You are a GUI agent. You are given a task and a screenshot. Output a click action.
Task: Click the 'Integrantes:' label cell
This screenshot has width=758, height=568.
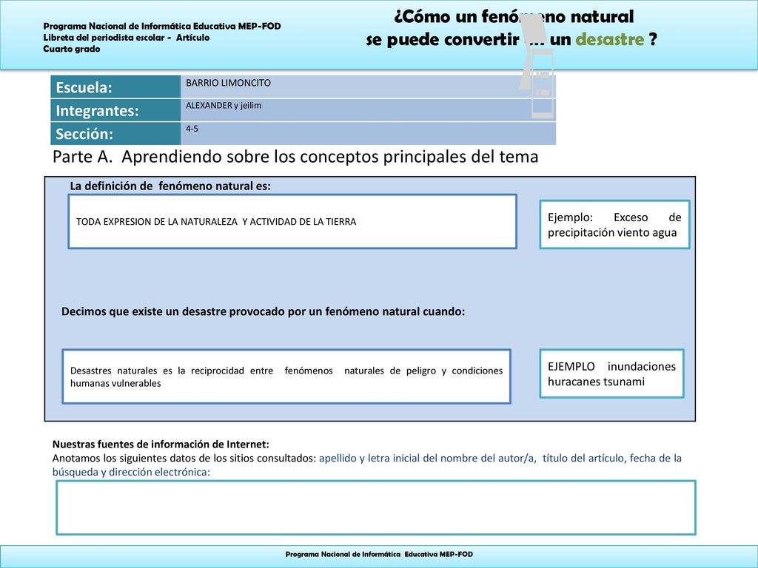coord(115,110)
